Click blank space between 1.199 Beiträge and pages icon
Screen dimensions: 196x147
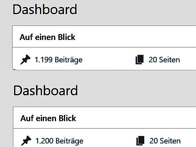tap(109, 60)
